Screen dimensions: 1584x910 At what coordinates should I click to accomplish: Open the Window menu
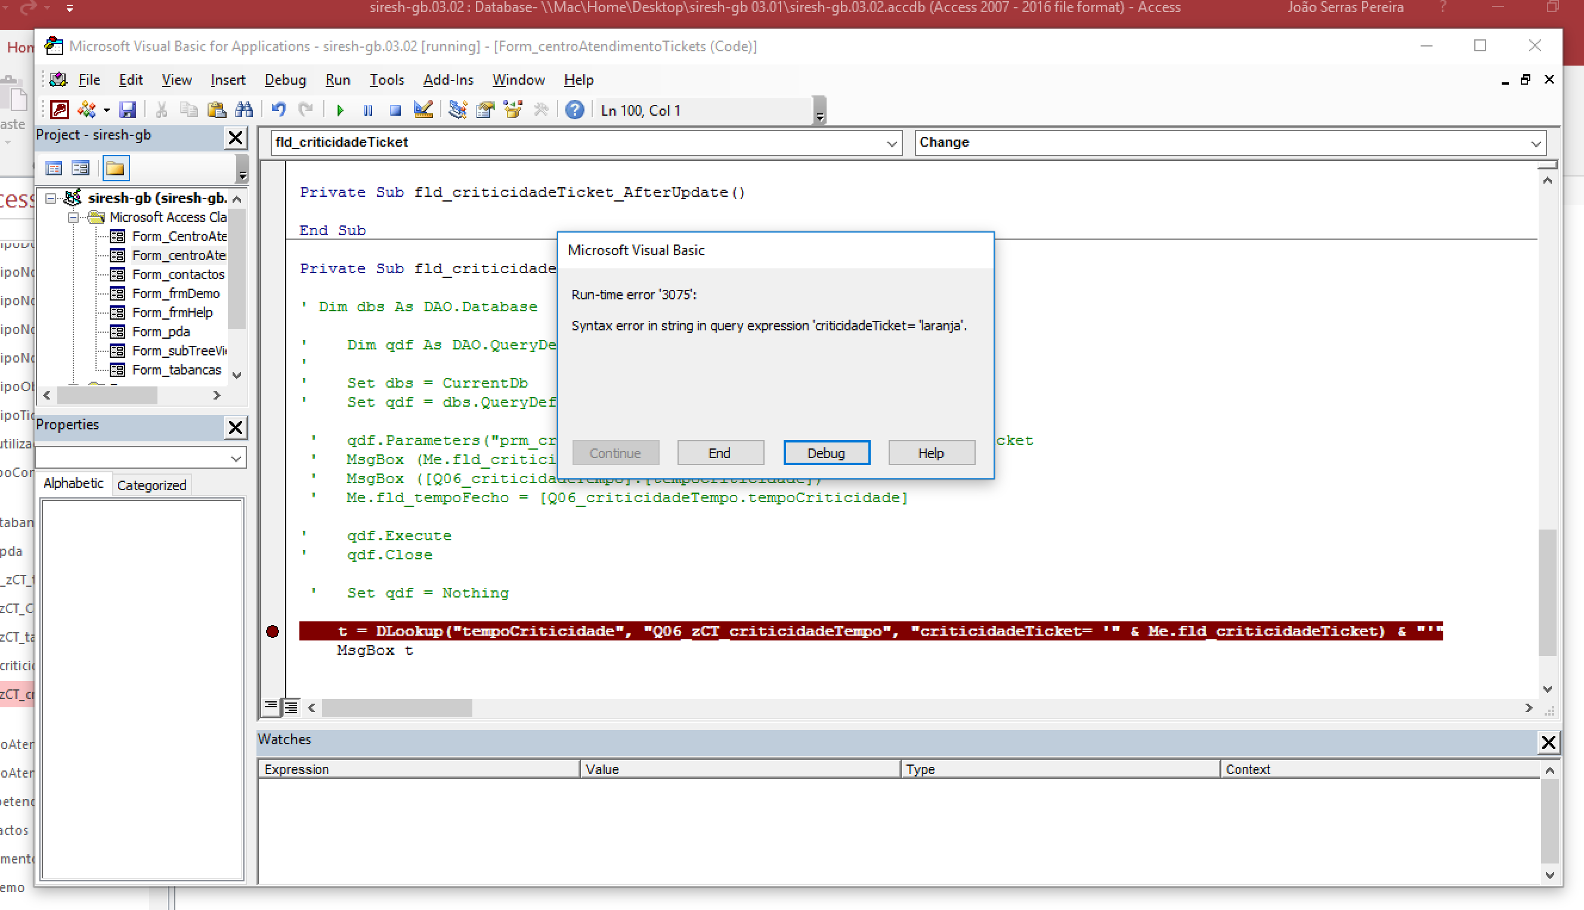click(518, 80)
